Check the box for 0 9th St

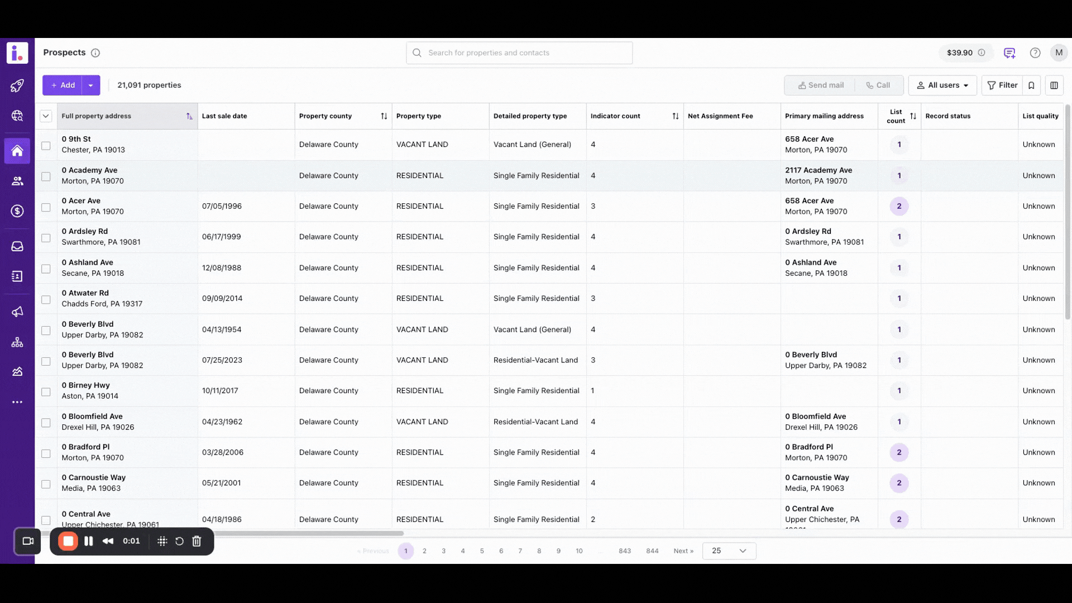point(46,146)
